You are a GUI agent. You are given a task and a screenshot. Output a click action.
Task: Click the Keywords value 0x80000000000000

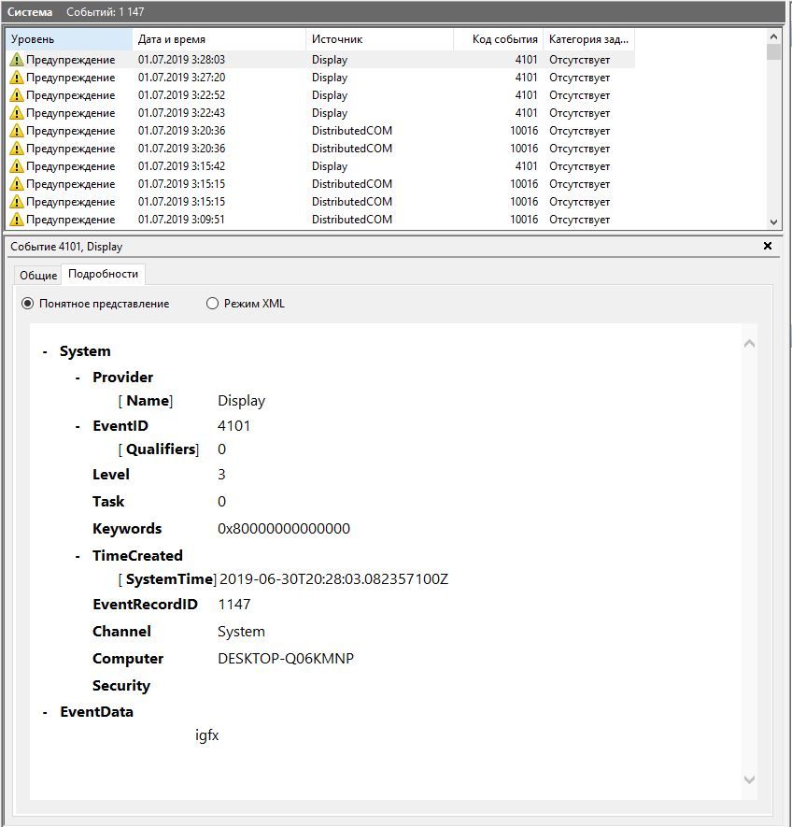tap(284, 529)
